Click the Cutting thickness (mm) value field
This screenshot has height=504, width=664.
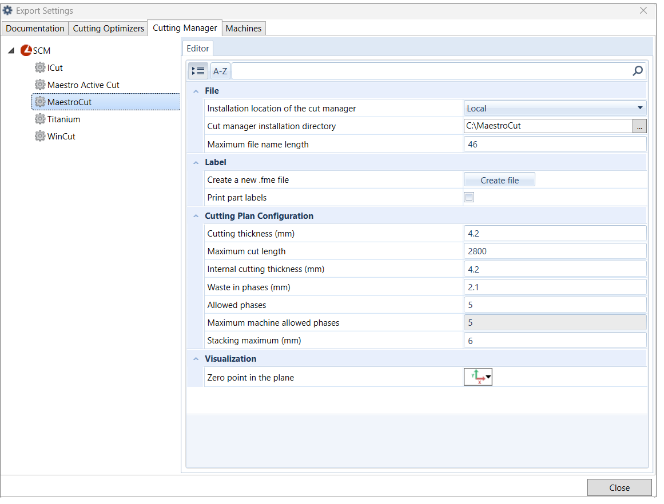[x=555, y=234]
